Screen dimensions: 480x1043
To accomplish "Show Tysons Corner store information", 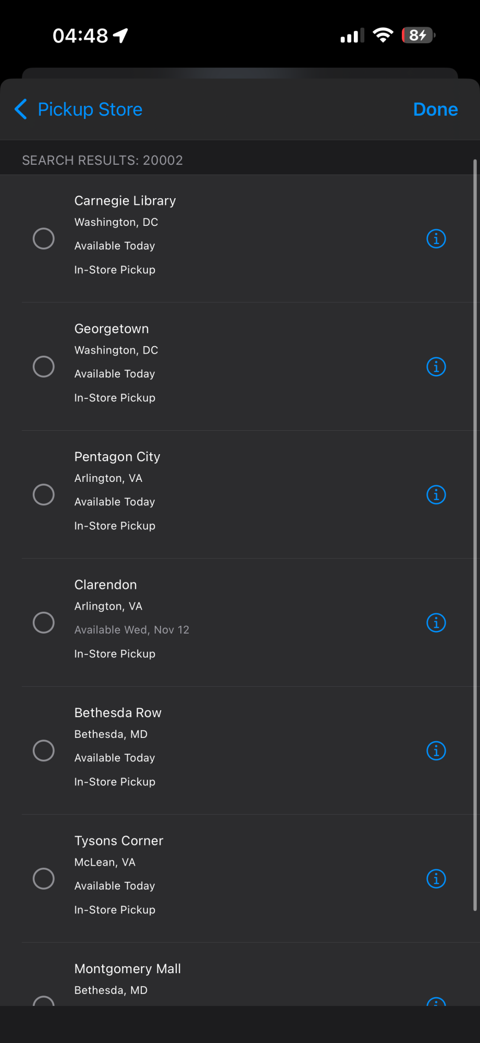I will tap(436, 879).
